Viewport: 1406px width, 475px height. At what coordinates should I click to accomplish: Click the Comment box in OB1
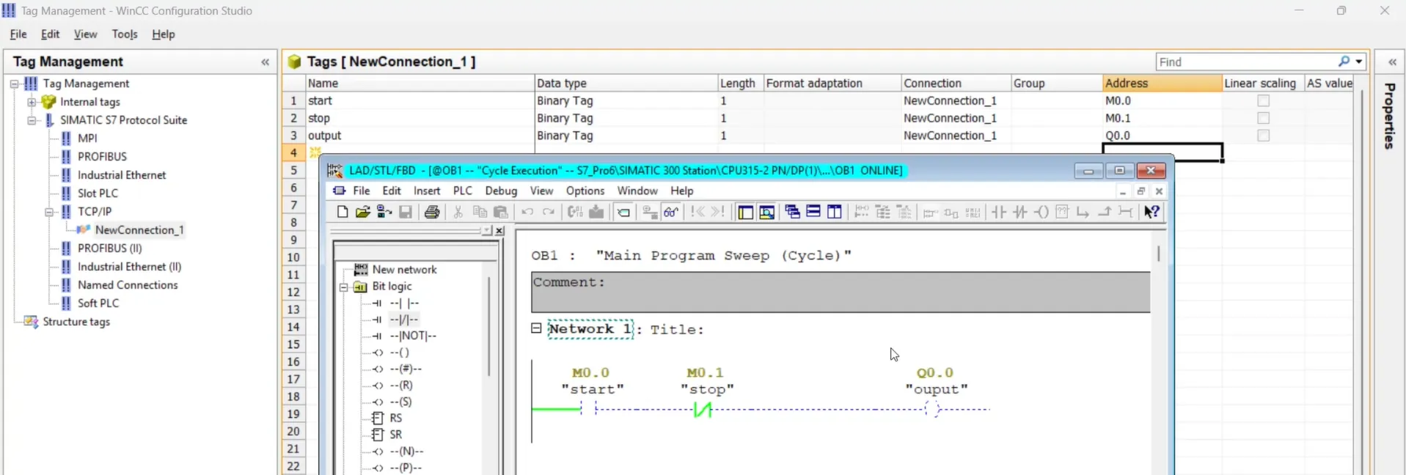point(841,292)
